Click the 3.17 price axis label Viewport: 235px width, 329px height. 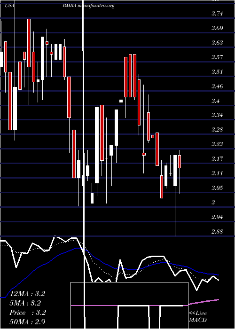[217, 159]
